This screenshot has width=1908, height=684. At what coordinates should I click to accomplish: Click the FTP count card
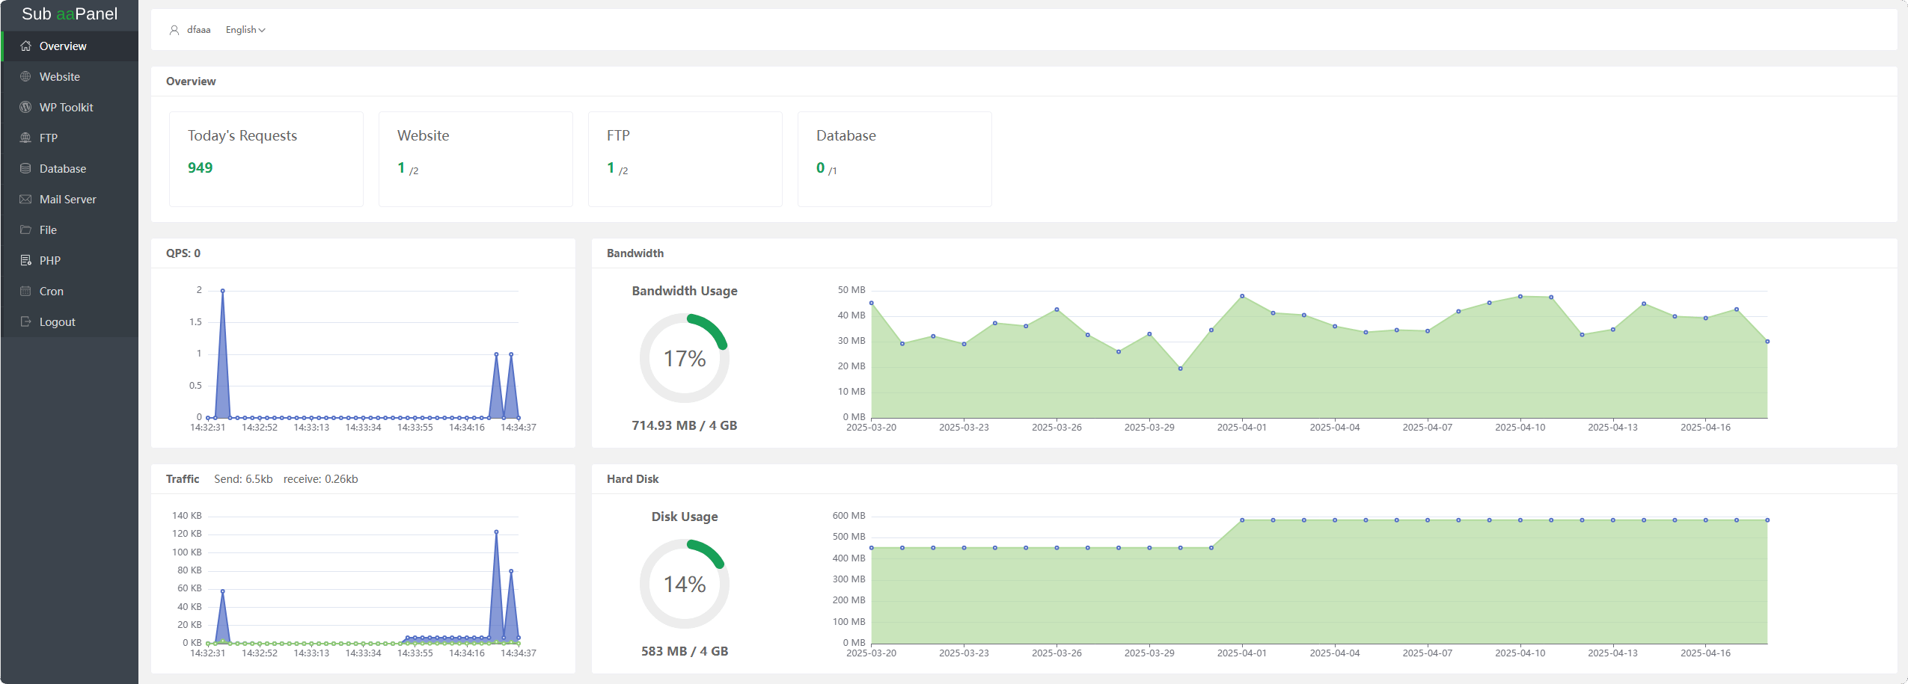[685, 158]
